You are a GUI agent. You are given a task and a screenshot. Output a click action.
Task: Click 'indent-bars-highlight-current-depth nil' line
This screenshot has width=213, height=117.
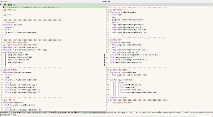tap(129, 60)
